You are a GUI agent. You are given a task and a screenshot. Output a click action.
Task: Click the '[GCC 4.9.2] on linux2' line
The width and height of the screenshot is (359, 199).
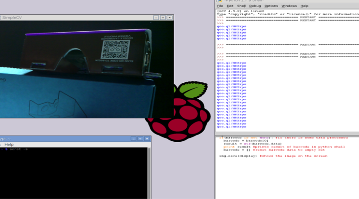click(x=241, y=11)
